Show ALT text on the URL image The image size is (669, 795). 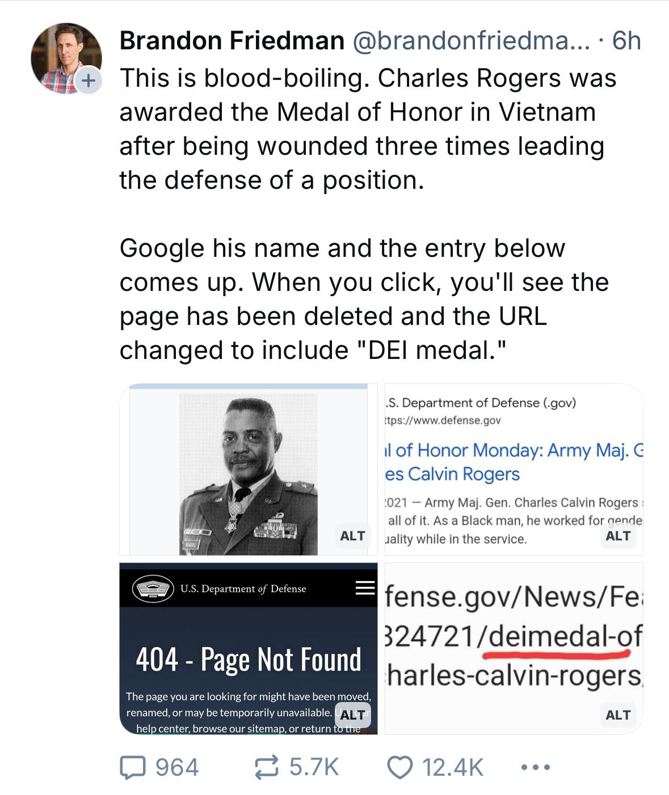tap(618, 715)
